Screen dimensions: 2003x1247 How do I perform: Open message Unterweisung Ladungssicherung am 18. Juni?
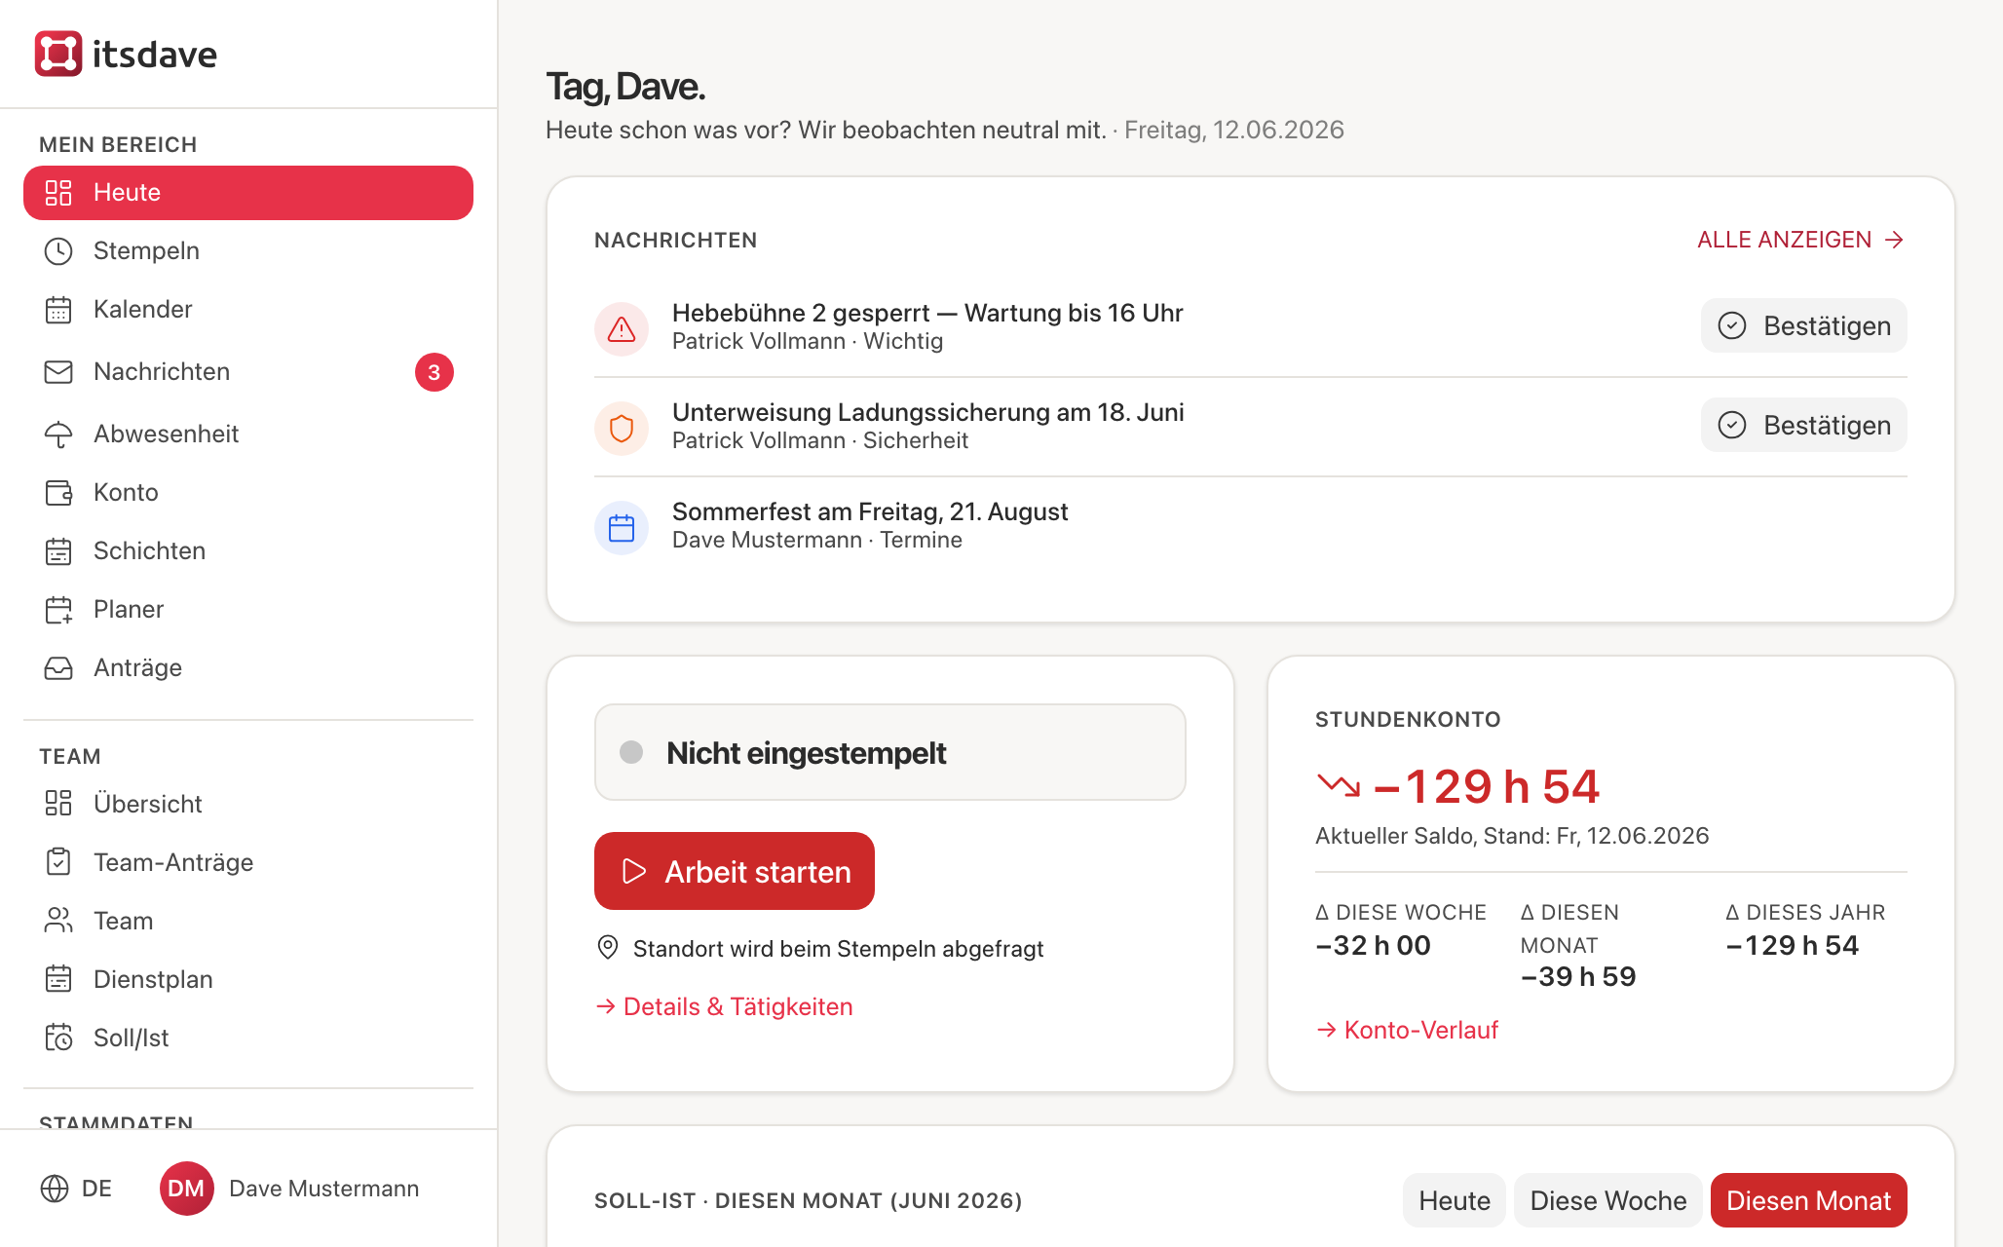click(928, 412)
